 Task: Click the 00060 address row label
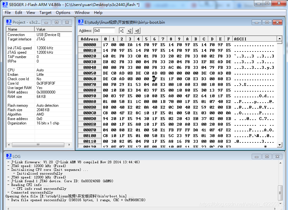pyautogui.click(x=90, y=79)
